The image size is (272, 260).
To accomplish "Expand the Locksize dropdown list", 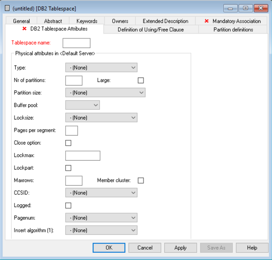I will pos(101,117).
